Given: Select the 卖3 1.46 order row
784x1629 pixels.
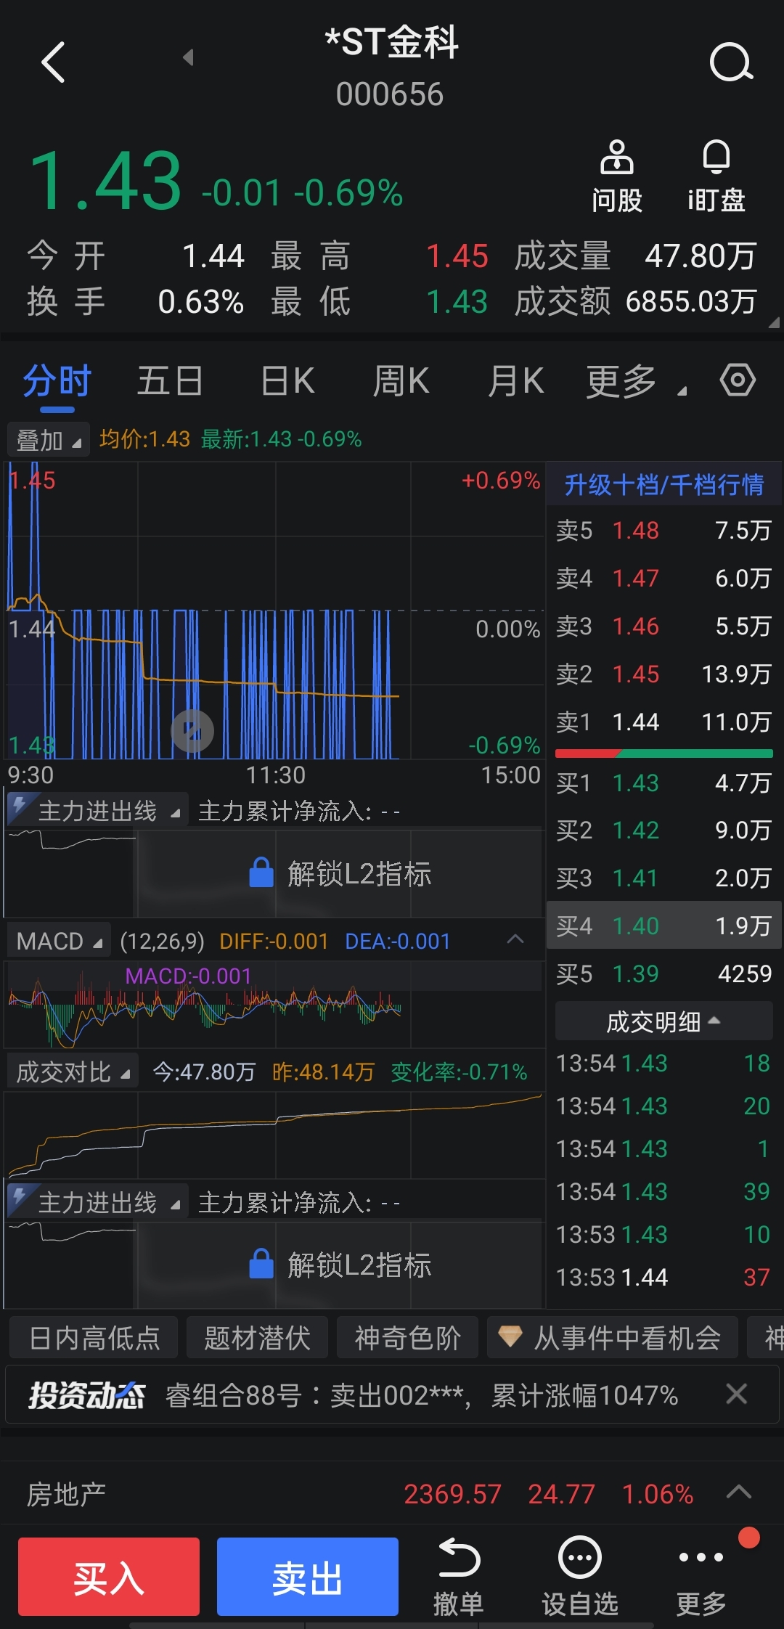Looking at the screenshot, I should tap(663, 626).
